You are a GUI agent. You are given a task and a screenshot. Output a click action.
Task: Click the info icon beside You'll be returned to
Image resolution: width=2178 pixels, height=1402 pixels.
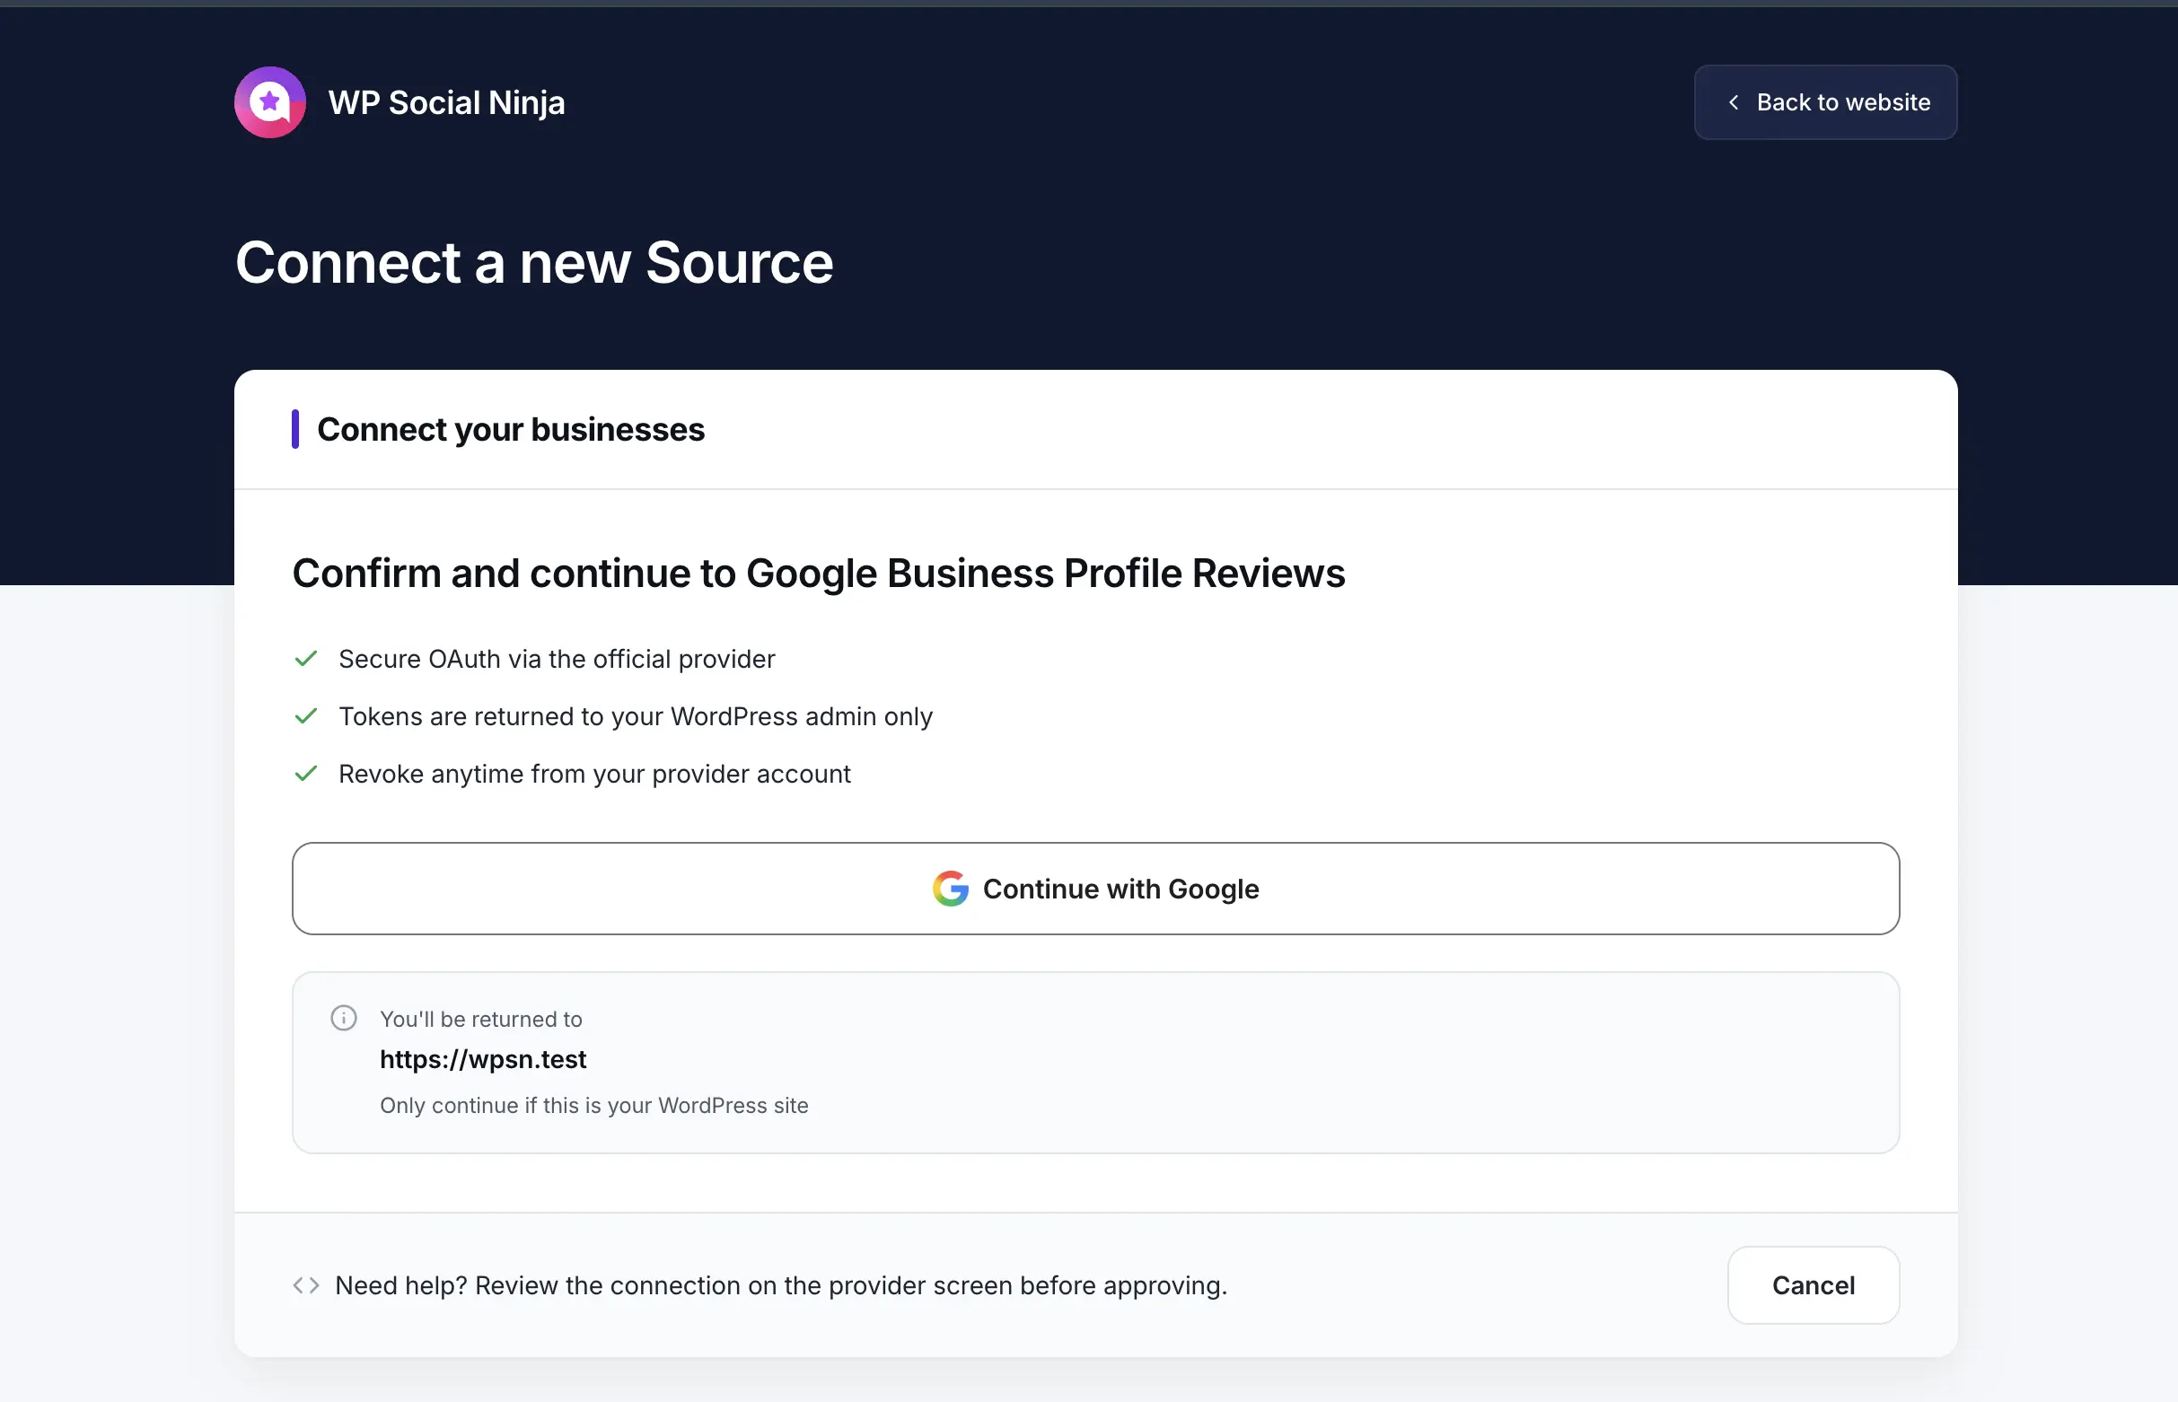[x=343, y=1018]
